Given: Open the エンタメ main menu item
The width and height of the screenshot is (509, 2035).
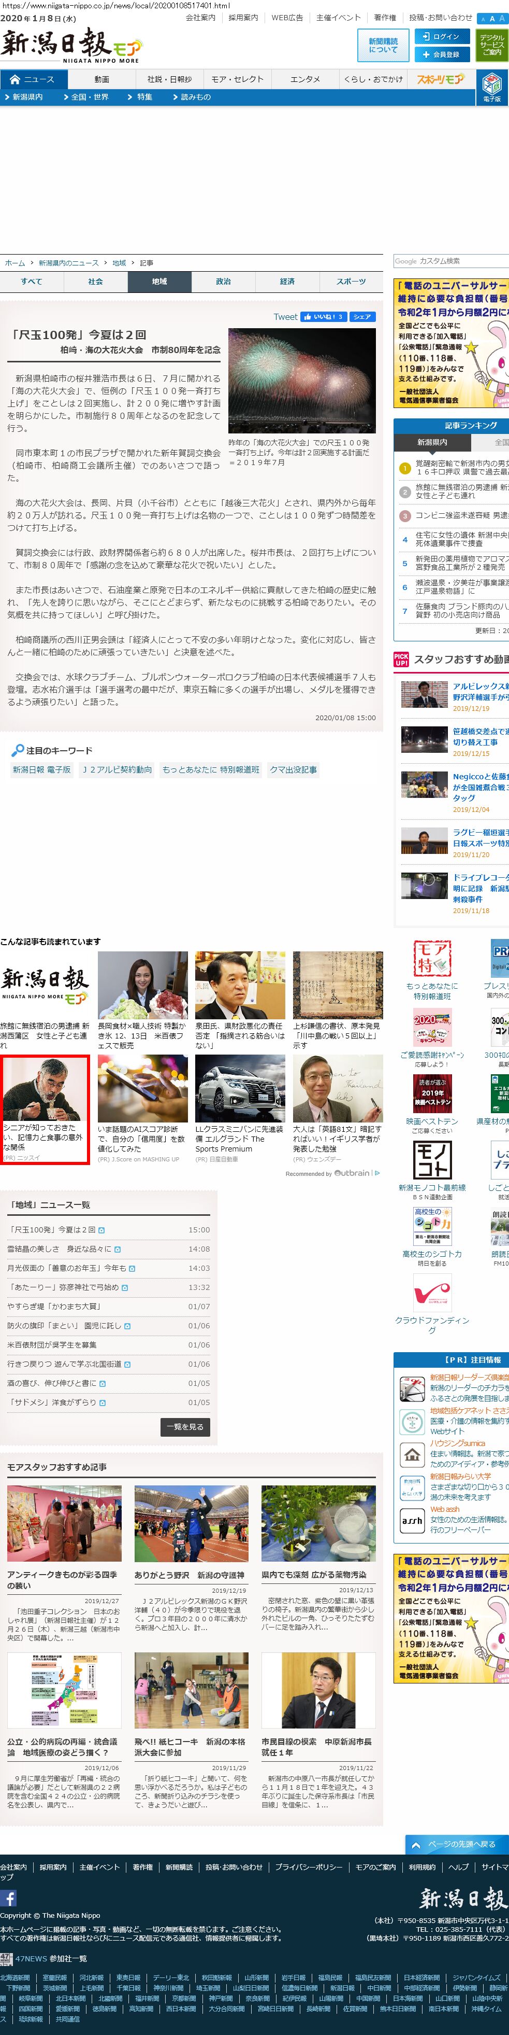Looking at the screenshot, I should (x=304, y=79).
